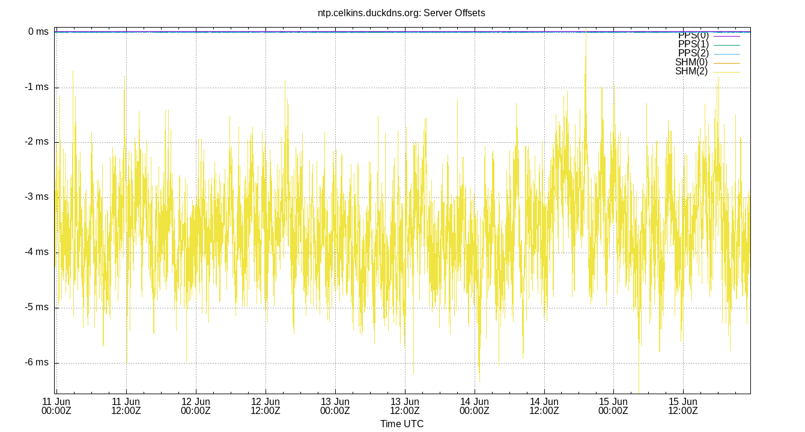Click the yellow SHM(2) legend line sample
Screen dimensions: 805x432
(727, 72)
